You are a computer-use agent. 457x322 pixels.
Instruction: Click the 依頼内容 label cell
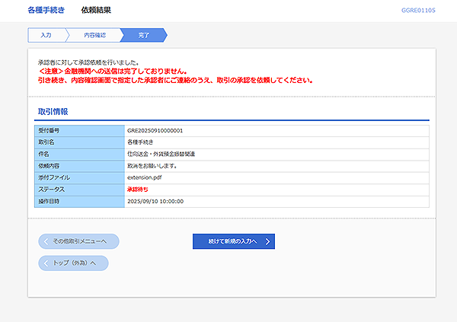coord(79,166)
